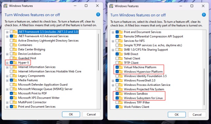The image size is (211, 124).
Task: Click the folder icon beside Internet Information Services
Action: coord(15,67)
